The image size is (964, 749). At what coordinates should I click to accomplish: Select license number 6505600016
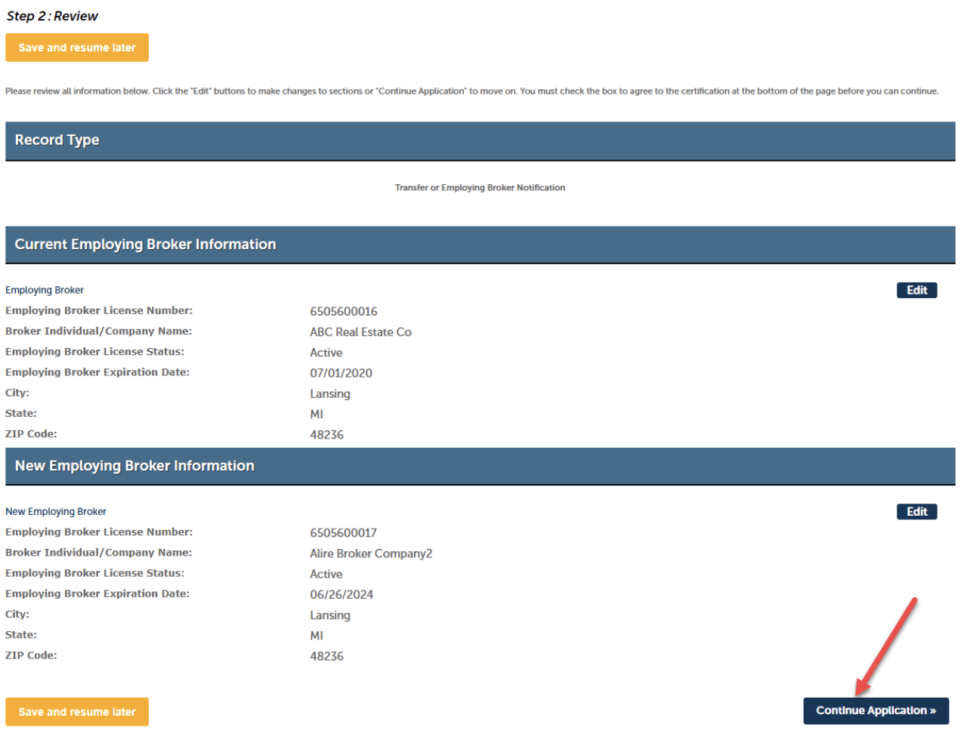(x=344, y=312)
